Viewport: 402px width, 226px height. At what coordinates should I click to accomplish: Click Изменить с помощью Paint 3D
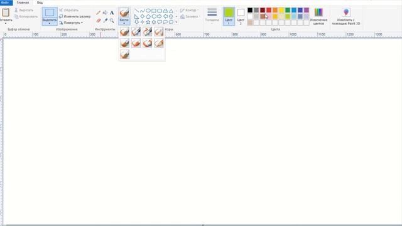click(346, 16)
